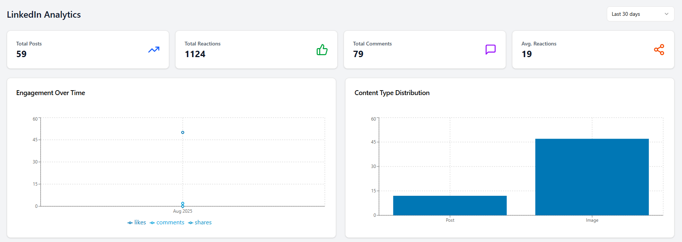
Task: Toggle the comments series in the chart legend
Action: tap(167, 222)
